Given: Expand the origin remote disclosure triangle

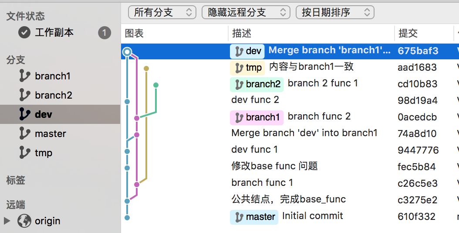Looking at the screenshot, I should [x=7, y=221].
